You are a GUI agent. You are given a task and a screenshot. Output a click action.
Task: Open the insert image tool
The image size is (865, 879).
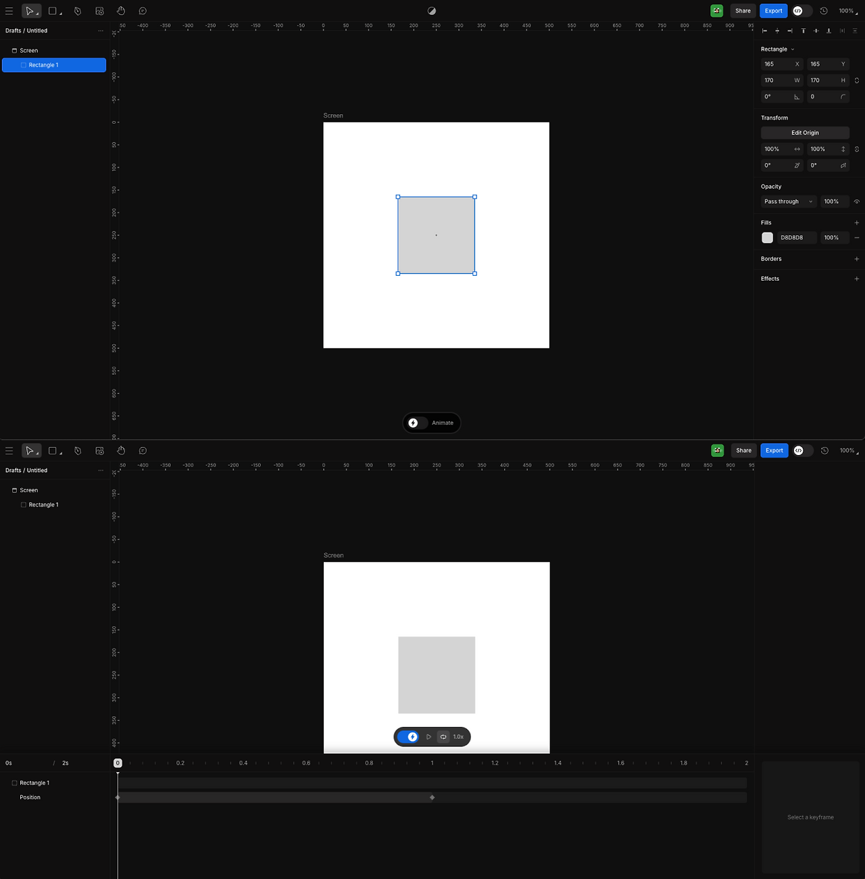coord(99,11)
